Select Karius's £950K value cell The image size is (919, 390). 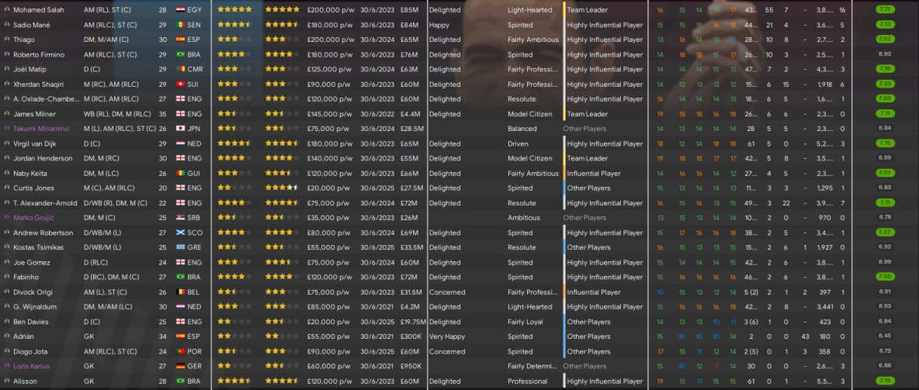click(x=410, y=366)
